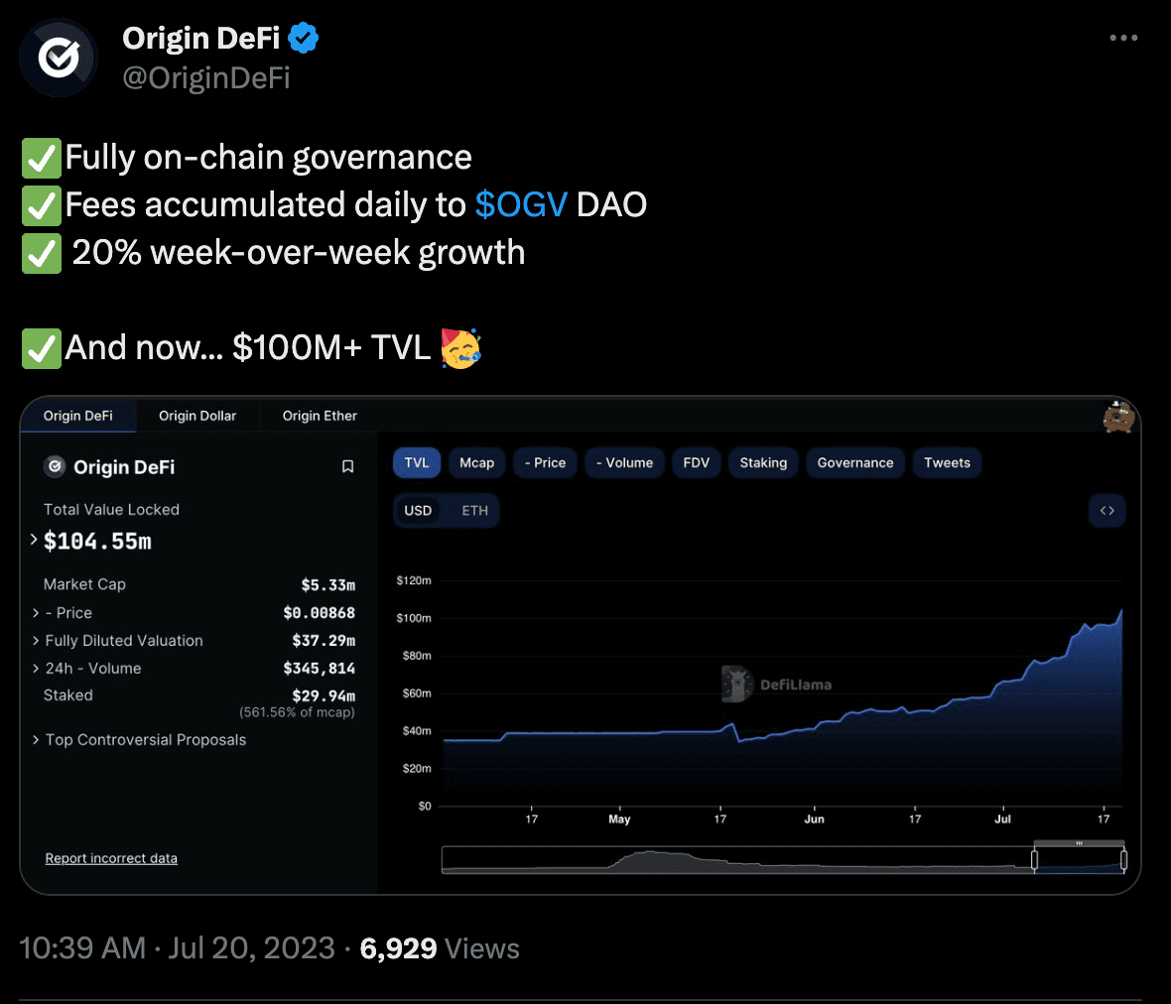This screenshot has width=1171, height=1004.
Task: Click the Origin DeFi logo in panel
Action: click(56, 466)
